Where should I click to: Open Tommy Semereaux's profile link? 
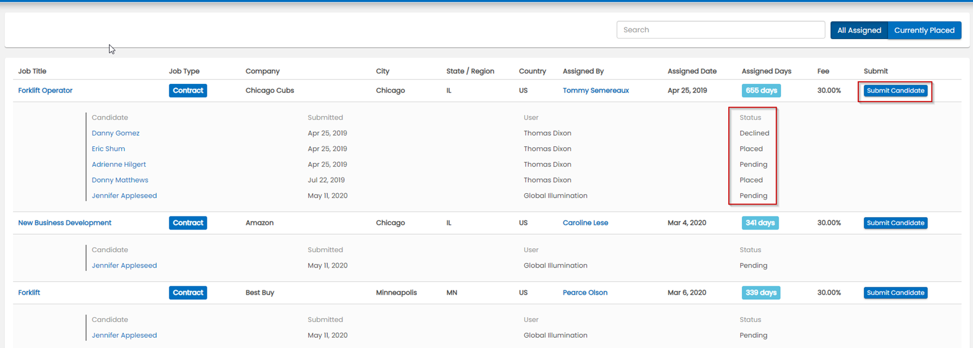[595, 91]
